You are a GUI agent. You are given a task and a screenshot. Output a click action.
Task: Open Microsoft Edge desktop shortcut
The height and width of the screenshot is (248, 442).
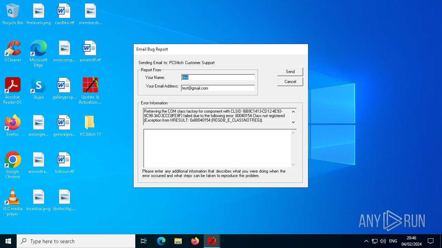(x=39, y=54)
